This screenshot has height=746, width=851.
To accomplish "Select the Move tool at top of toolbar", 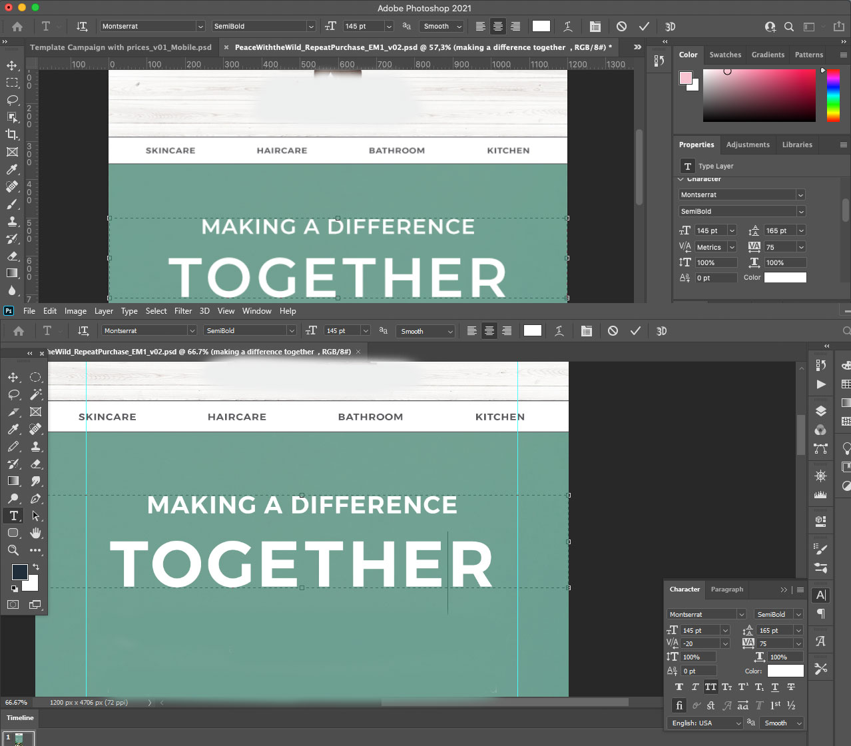I will coord(13,376).
